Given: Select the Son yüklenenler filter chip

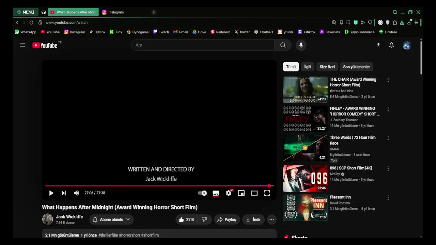Looking at the screenshot, I should pyautogui.click(x=356, y=67).
